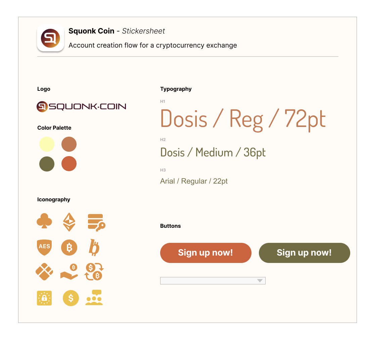This screenshot has width=367, height=342.
Task: Open the empty dropdown under Buttons
Action: pyautogui.click(x=213, y=281)
